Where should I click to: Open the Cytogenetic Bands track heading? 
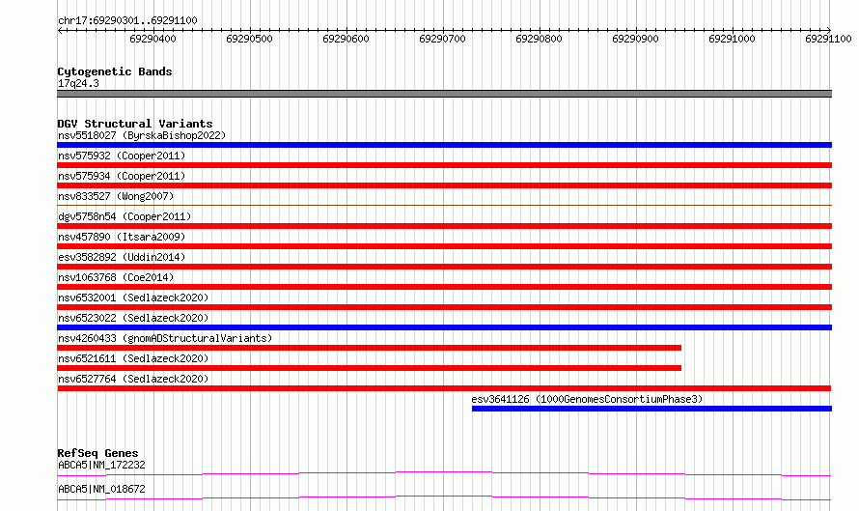coord(115,71)
